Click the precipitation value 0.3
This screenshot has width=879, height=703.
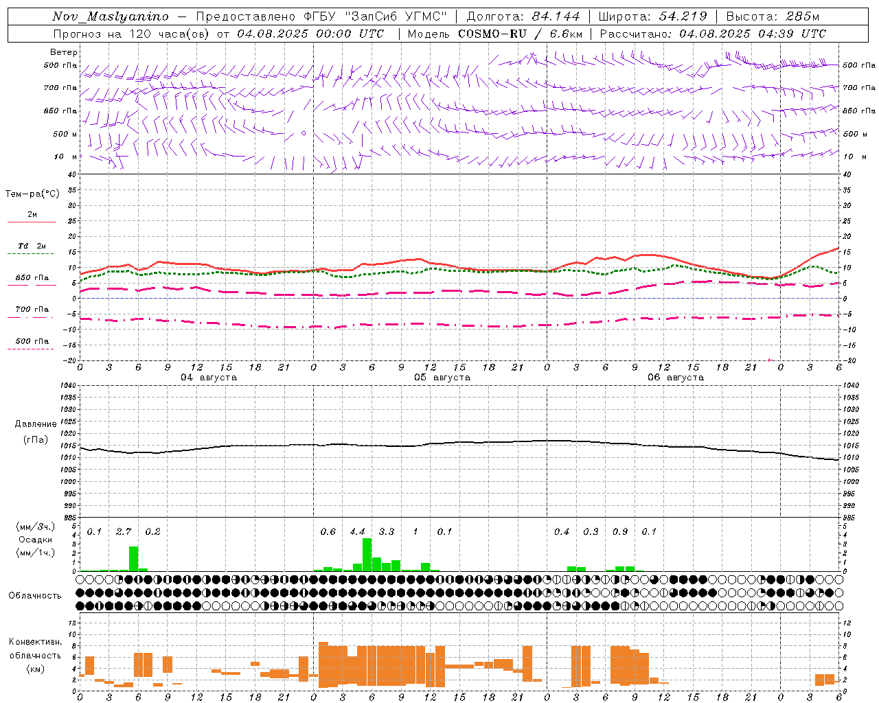[x=591, y=531]
